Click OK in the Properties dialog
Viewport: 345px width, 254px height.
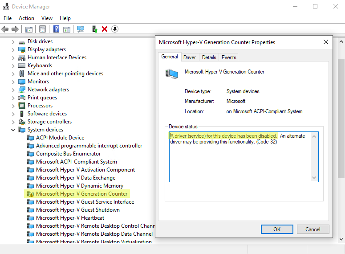[x=277, y=229]
